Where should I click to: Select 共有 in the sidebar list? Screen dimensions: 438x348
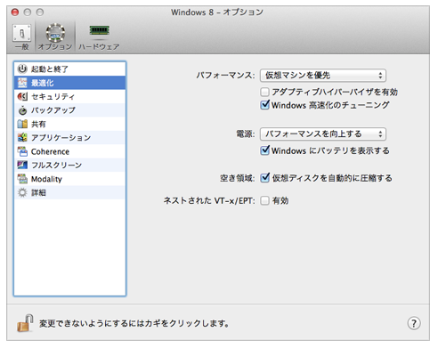(x=69, y=124)
